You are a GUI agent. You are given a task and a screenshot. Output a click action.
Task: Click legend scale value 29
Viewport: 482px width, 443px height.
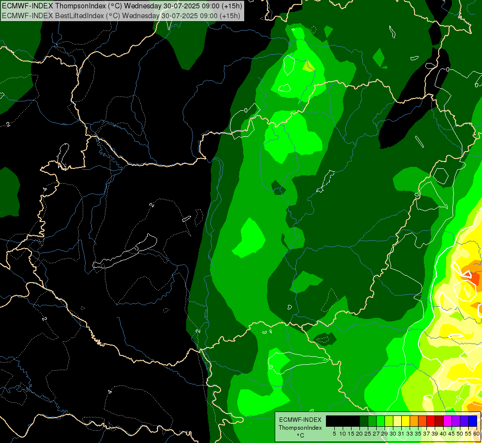(x=385, y=434)
